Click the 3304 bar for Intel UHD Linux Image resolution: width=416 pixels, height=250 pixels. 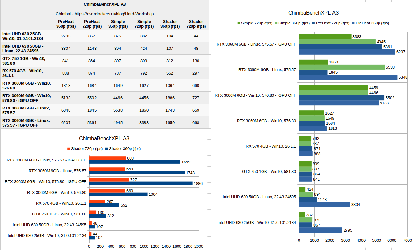pyautogui.click(x=325, y=205)
